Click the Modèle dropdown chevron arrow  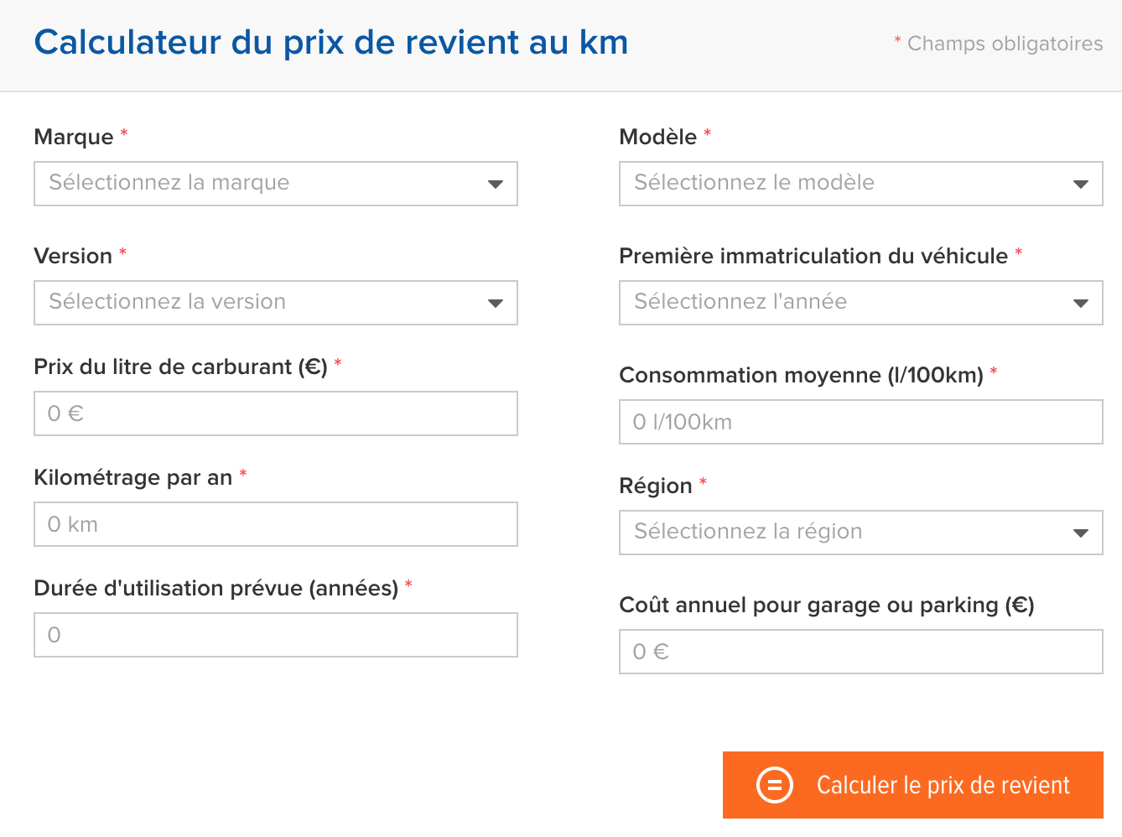click(x=1081, y=184)
